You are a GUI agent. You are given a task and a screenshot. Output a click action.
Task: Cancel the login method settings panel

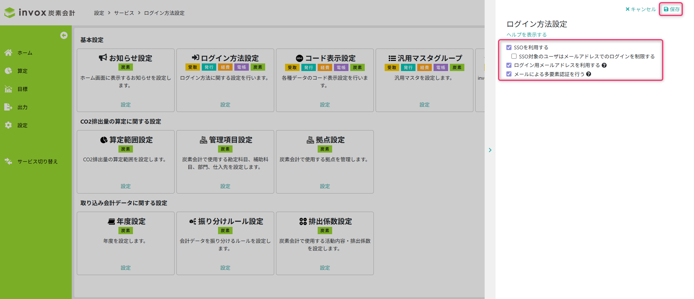[x=640, y=9]
